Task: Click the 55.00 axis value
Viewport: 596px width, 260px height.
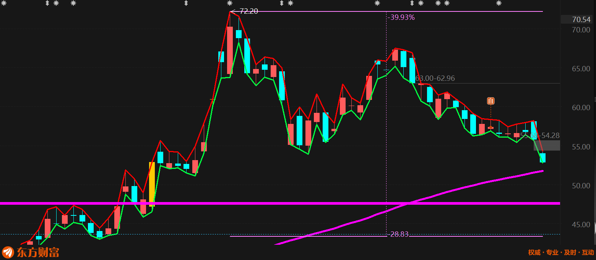Action: click(x=581, y=147)
